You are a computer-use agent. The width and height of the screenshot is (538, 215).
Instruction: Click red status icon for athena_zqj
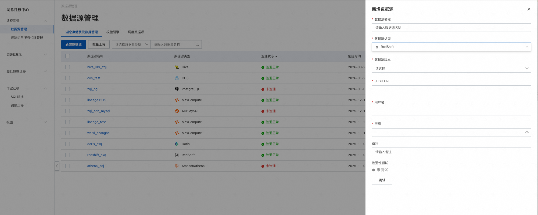(263, 166)
